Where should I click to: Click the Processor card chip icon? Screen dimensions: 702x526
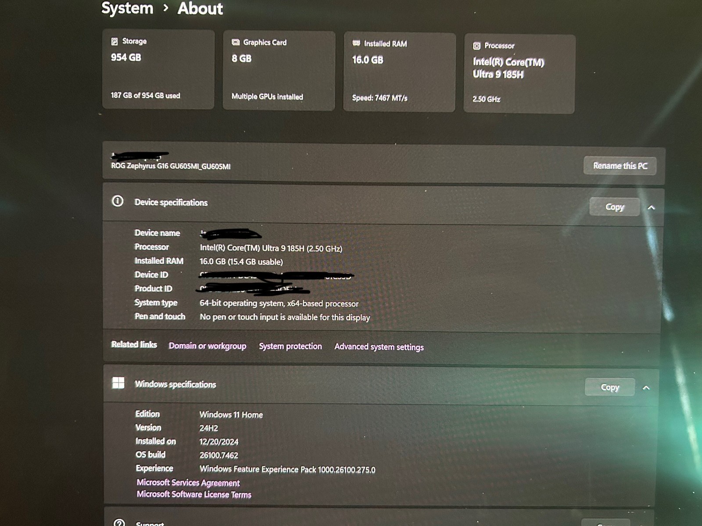(477, 46)
